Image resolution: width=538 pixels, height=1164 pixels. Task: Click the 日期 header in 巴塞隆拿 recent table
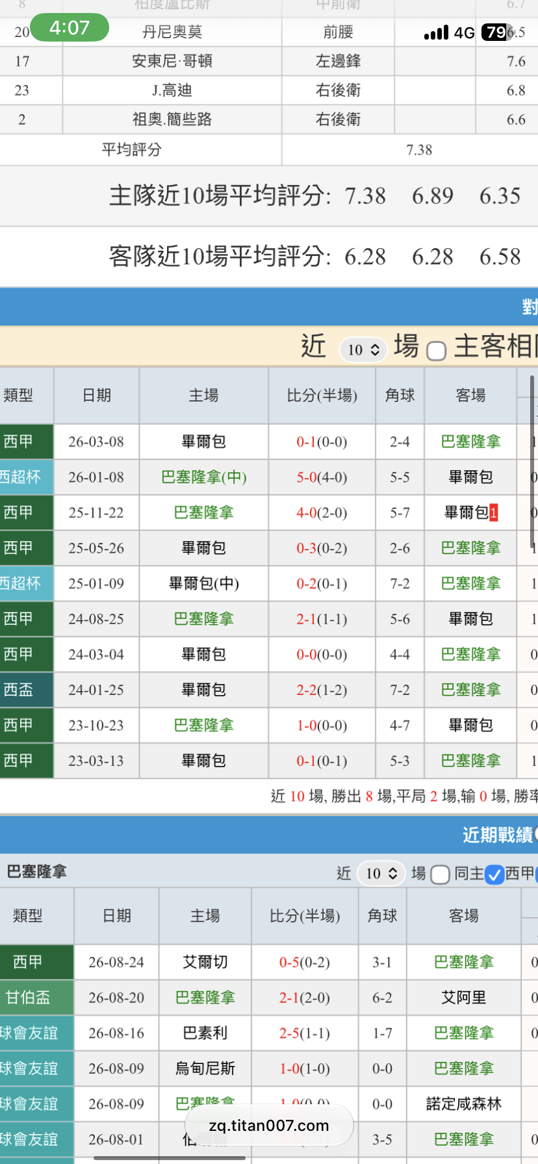[117, 916]
